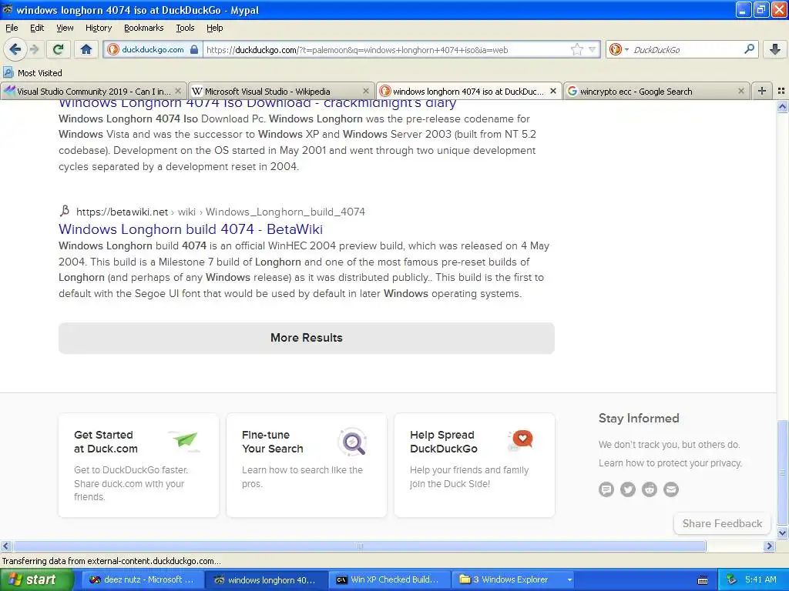Click the email envelope icon
Image resolution: width=789 pixels, height=591 pixels.
671,489
